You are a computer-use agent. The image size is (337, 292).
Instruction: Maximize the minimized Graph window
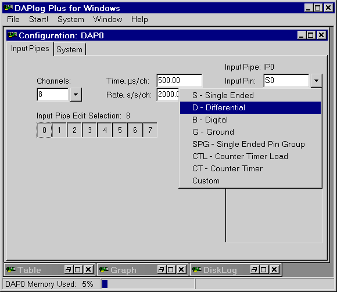[x=171, y=270]
